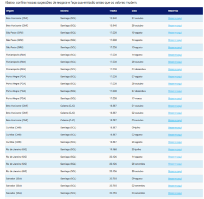This screenshot has width=204, height=199.
Task: Click 'Reserve aqui' for Salvador 09-agosto
Action: pyautogui.click(x=175, y=179)
